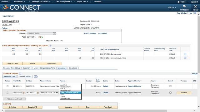This screenshot has width=200, height=112.
Task: Click the green refresh timesheet icon
Action: tap(42, 37)
